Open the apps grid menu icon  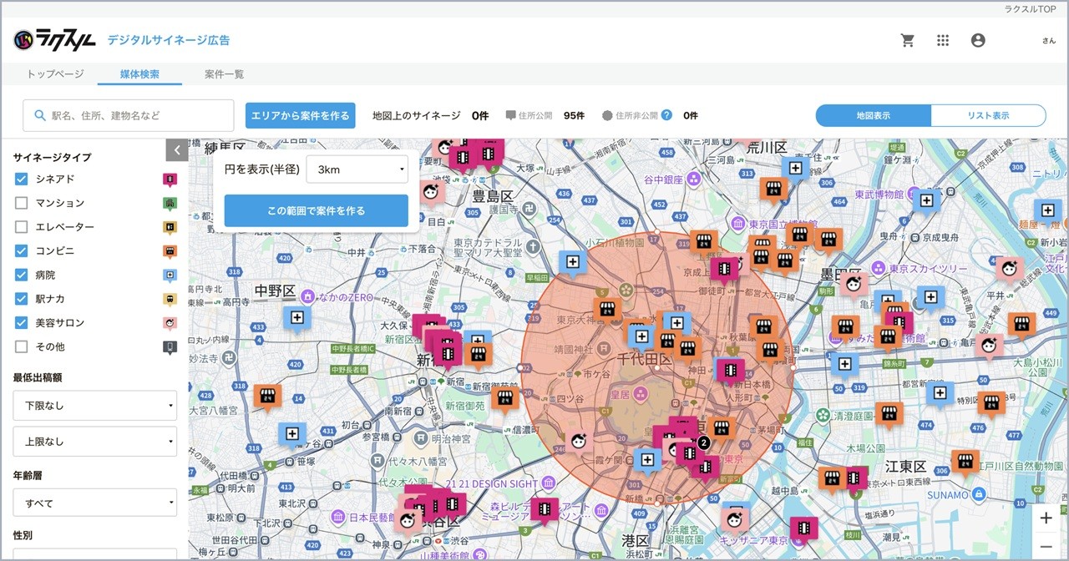tap(943, 40)
